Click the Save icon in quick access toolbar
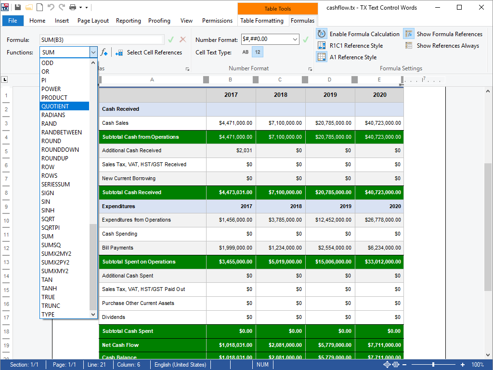Screen dimensions: 493x370 (x=18, y=7)
